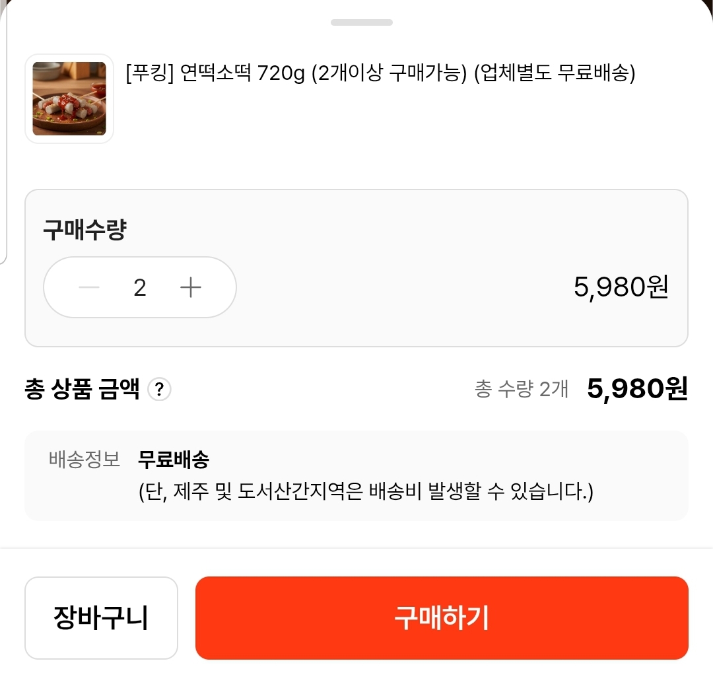The image size is (713, 694).
Task: Click the 배송정보 label
Action: [84, 460]
